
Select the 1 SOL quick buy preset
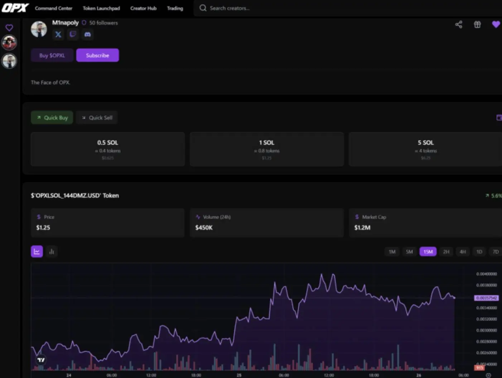pos(266,149)
